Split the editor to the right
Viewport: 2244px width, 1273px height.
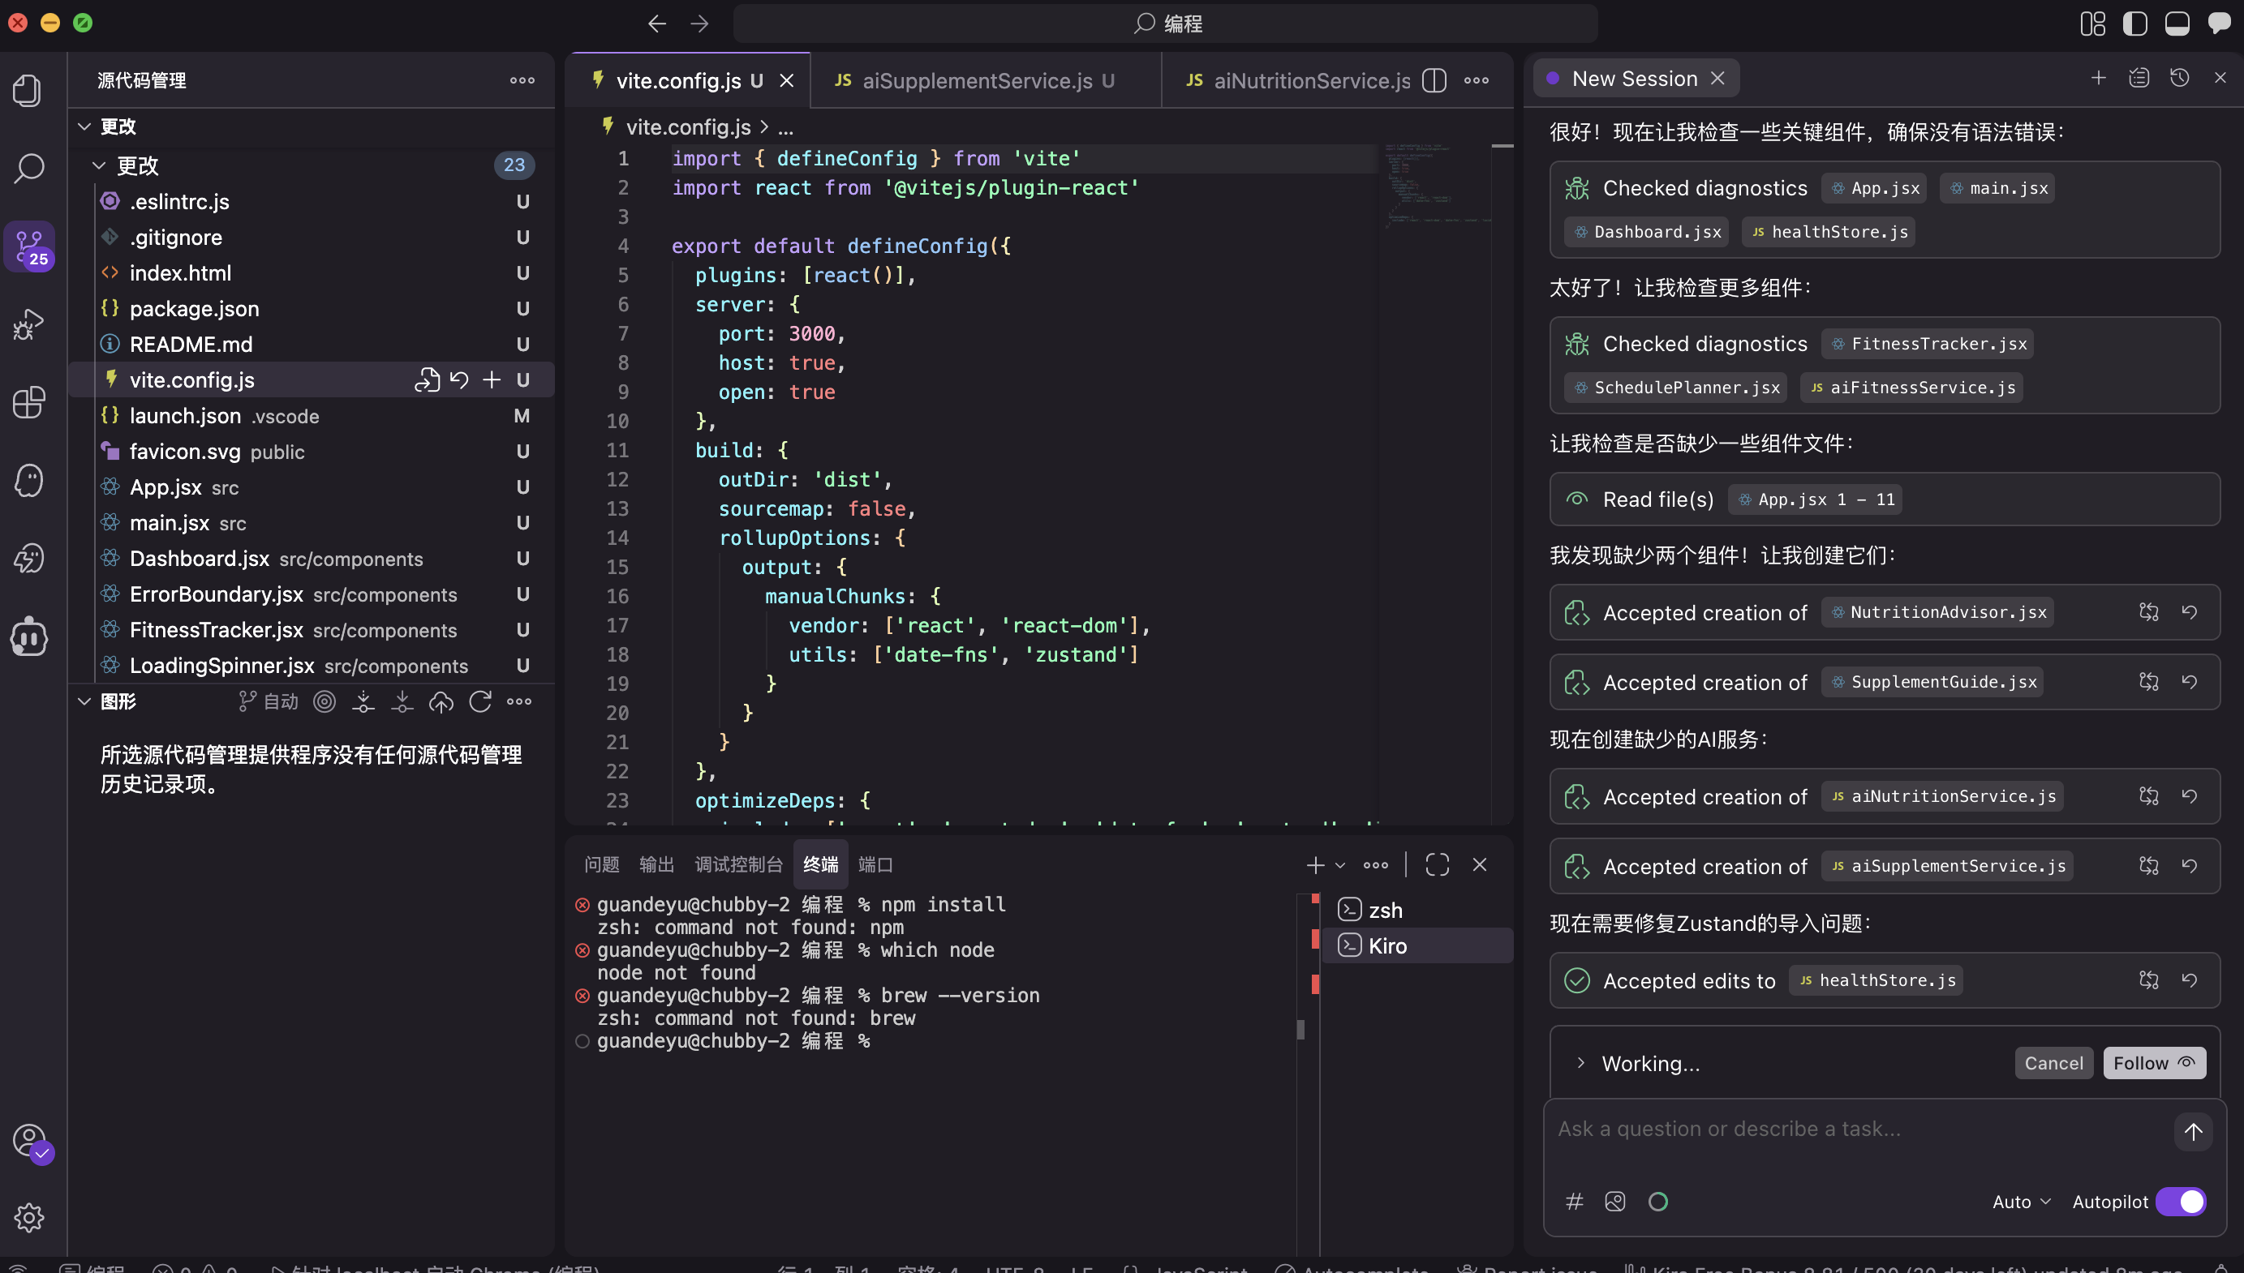coord(1434,80)
